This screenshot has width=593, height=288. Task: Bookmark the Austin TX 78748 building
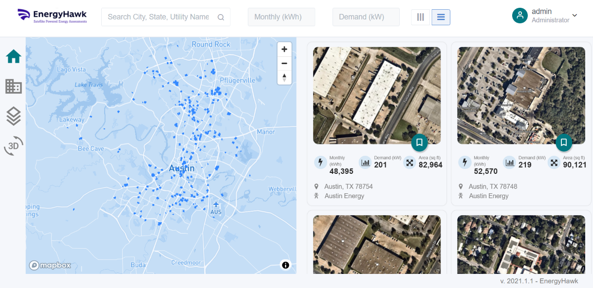click(x=564, y=142)
